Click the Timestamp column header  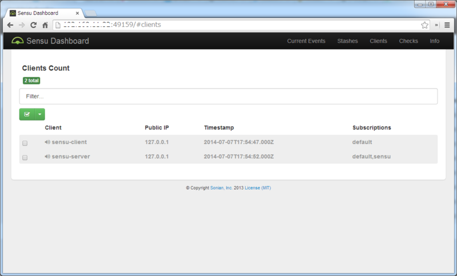(x=219, y=127)
